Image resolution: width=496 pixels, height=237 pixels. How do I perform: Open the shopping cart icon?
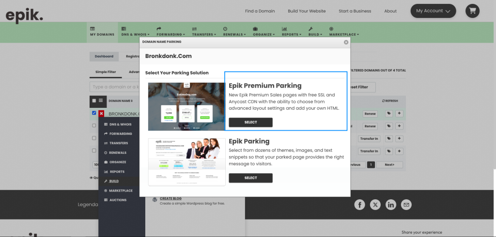[x=472, y=11]
